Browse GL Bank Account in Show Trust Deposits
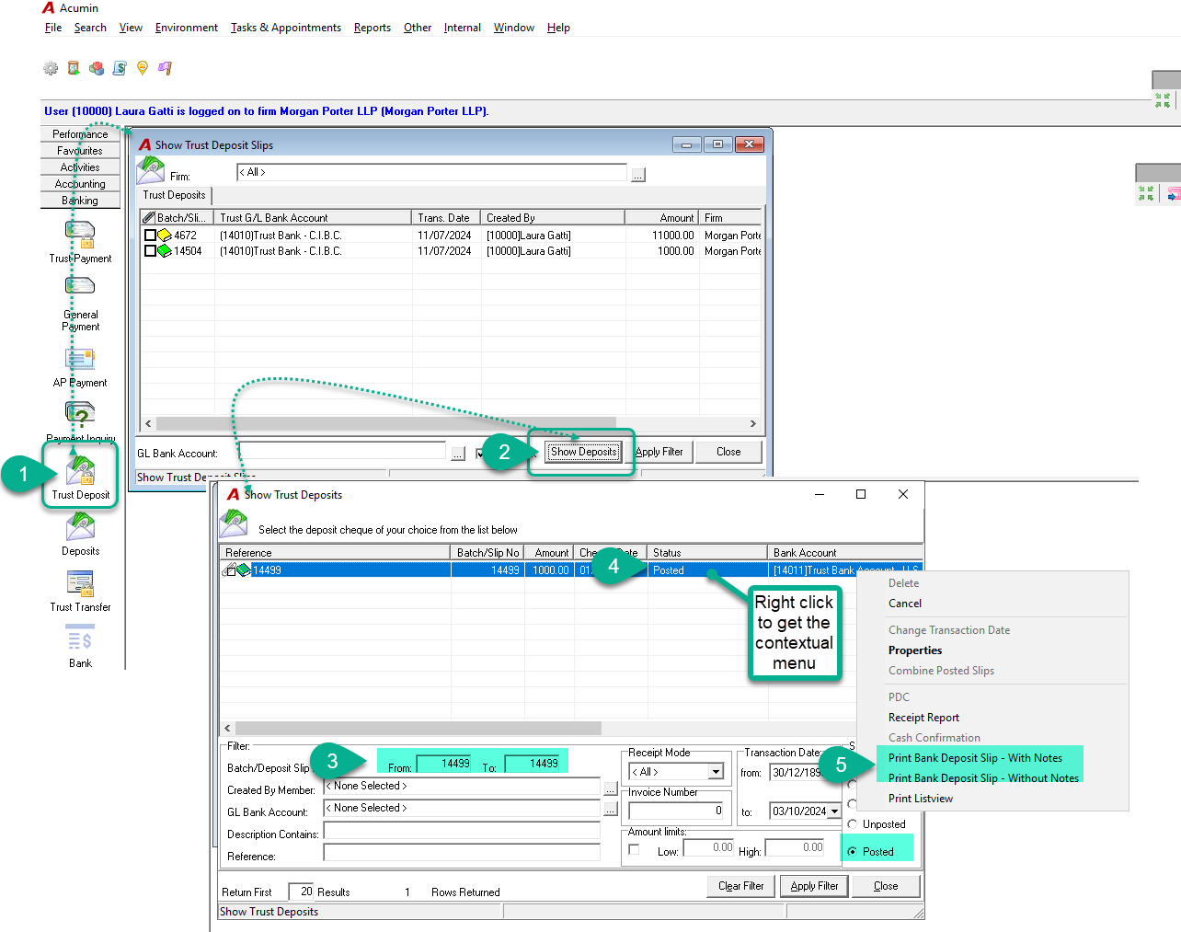The image size is (1181, 932). 610,810
